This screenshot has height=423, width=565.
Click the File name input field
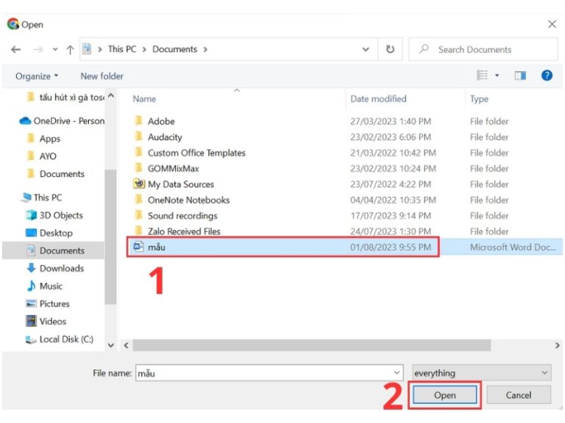pos(269,373)
